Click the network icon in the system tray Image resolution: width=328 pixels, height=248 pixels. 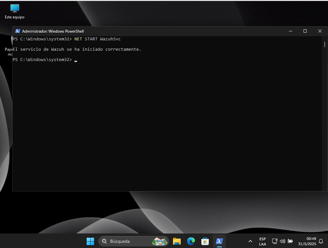(x=275, y=241)
